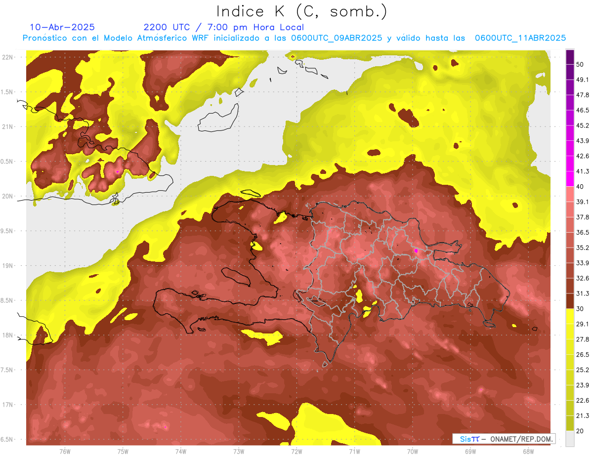Click the title 'Indice K (C, somb.)'
The image size is (593, 458).
point(301,11)
